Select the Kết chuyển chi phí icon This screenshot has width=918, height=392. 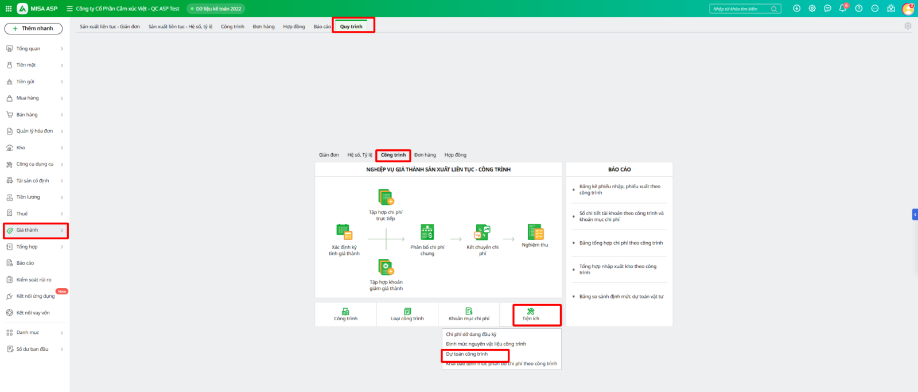482,232
